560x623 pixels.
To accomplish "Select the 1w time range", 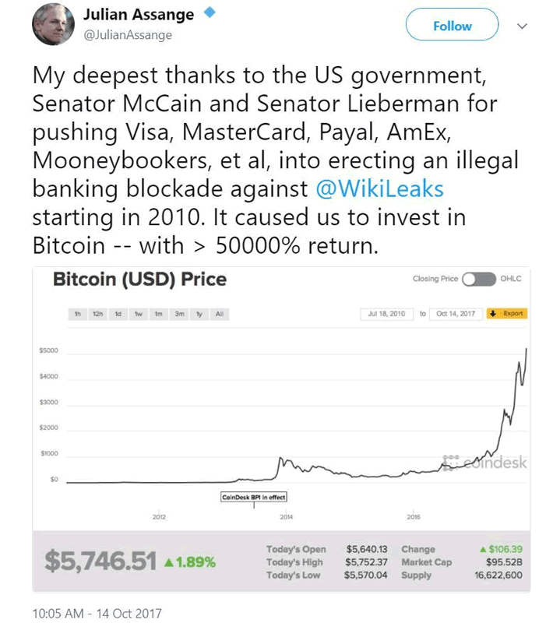I will 139,314.
